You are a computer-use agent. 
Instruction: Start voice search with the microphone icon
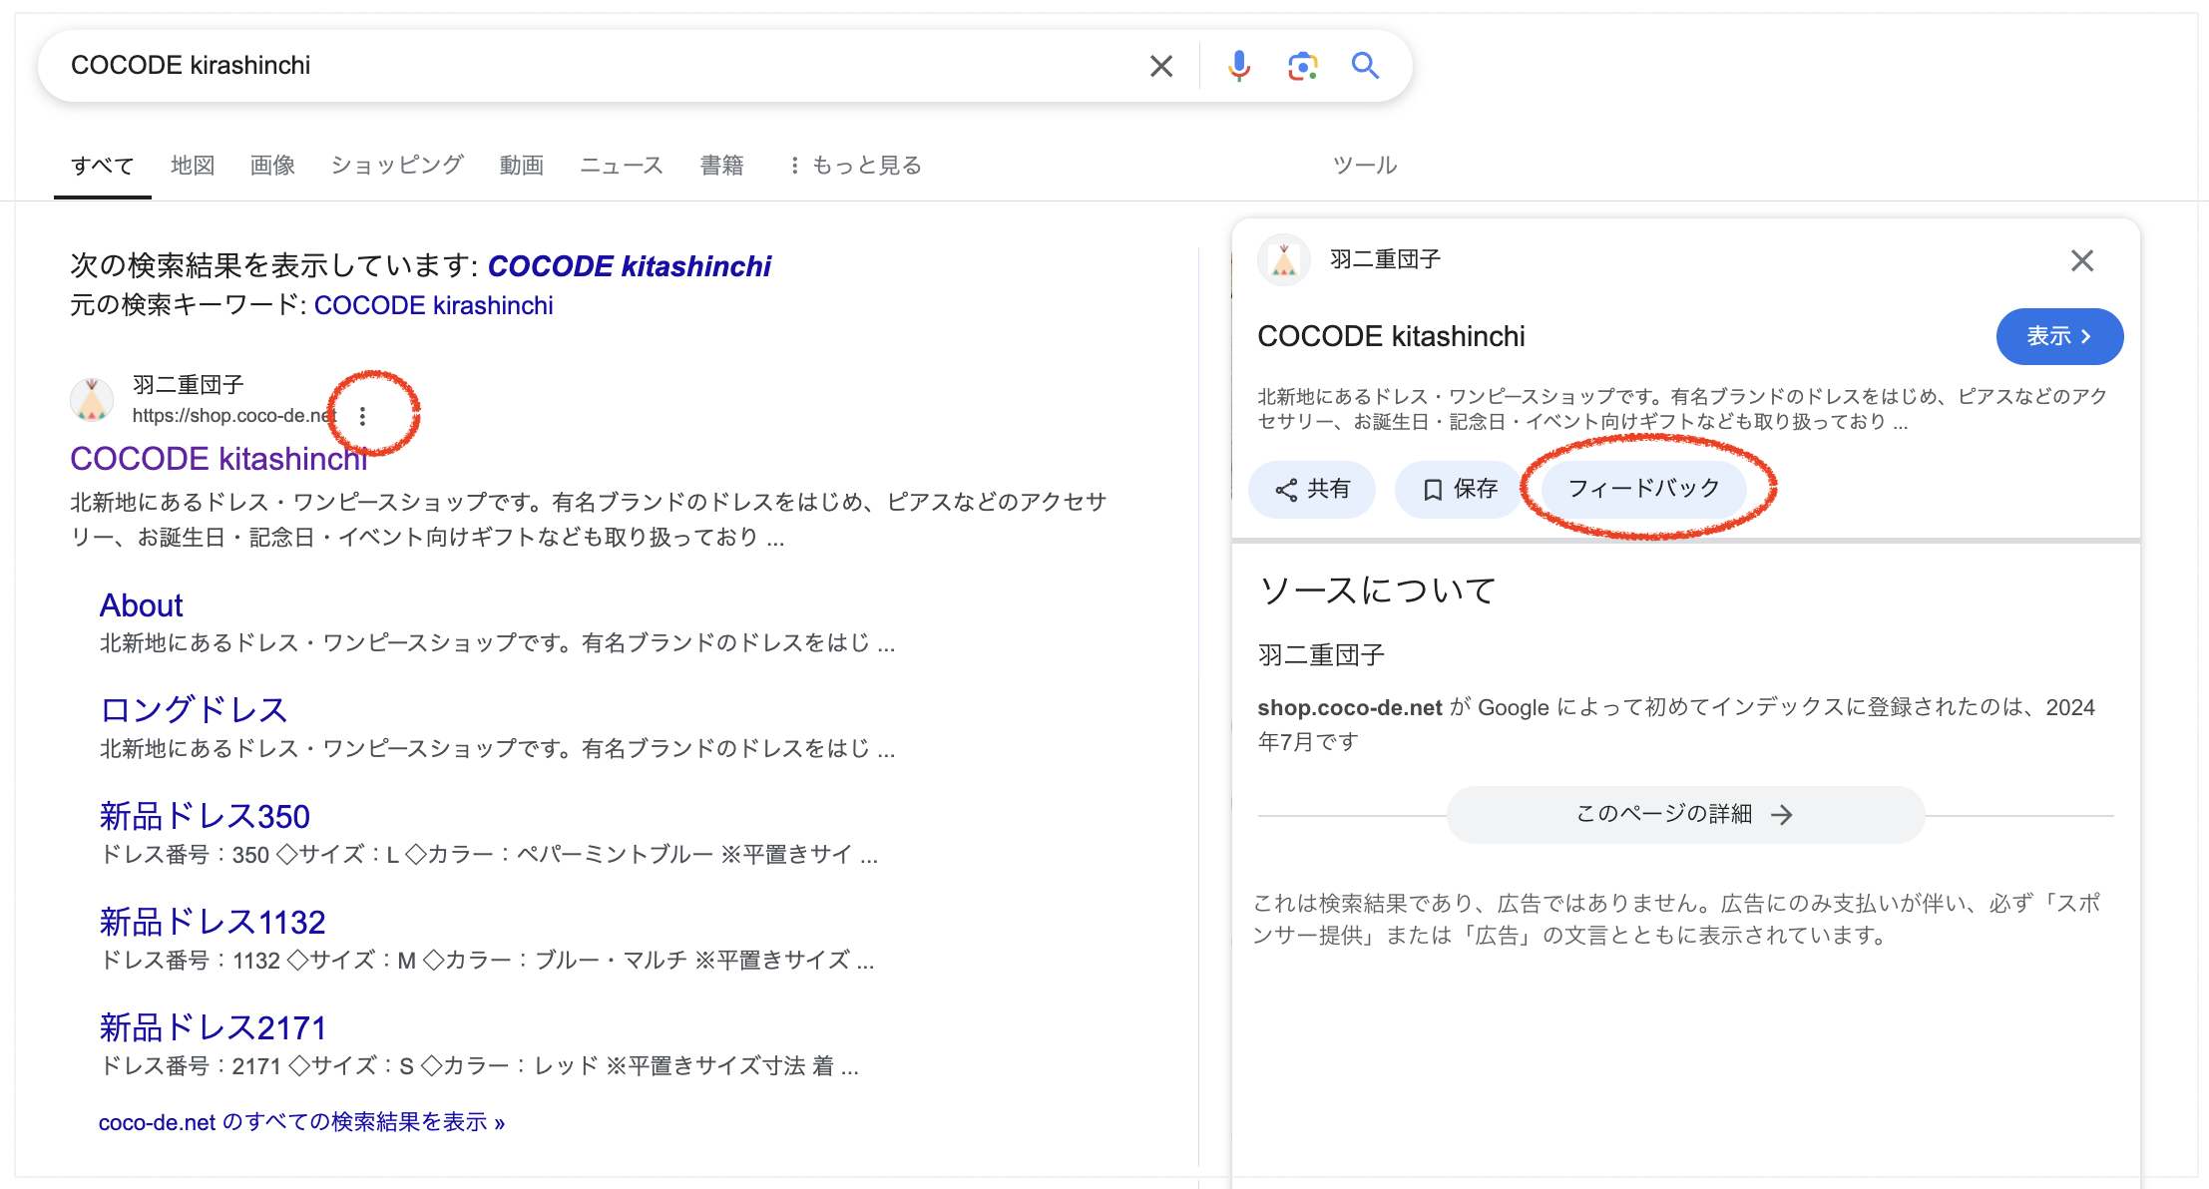tap(1238, 66)
